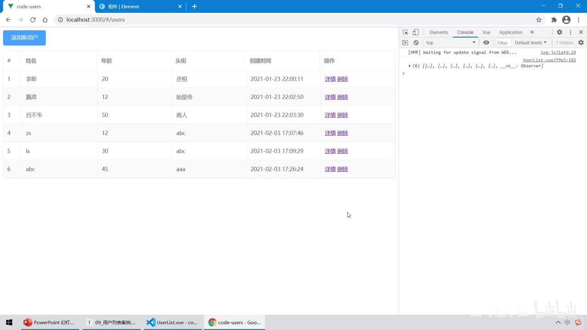587x330 pixels.
Task: Click the address bar URL localhost:3000/#/users
Action: [95, 20]
